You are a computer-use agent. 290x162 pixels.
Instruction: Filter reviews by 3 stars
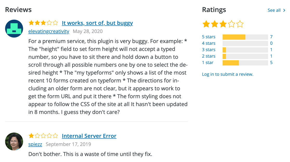(x=209, y=50)
